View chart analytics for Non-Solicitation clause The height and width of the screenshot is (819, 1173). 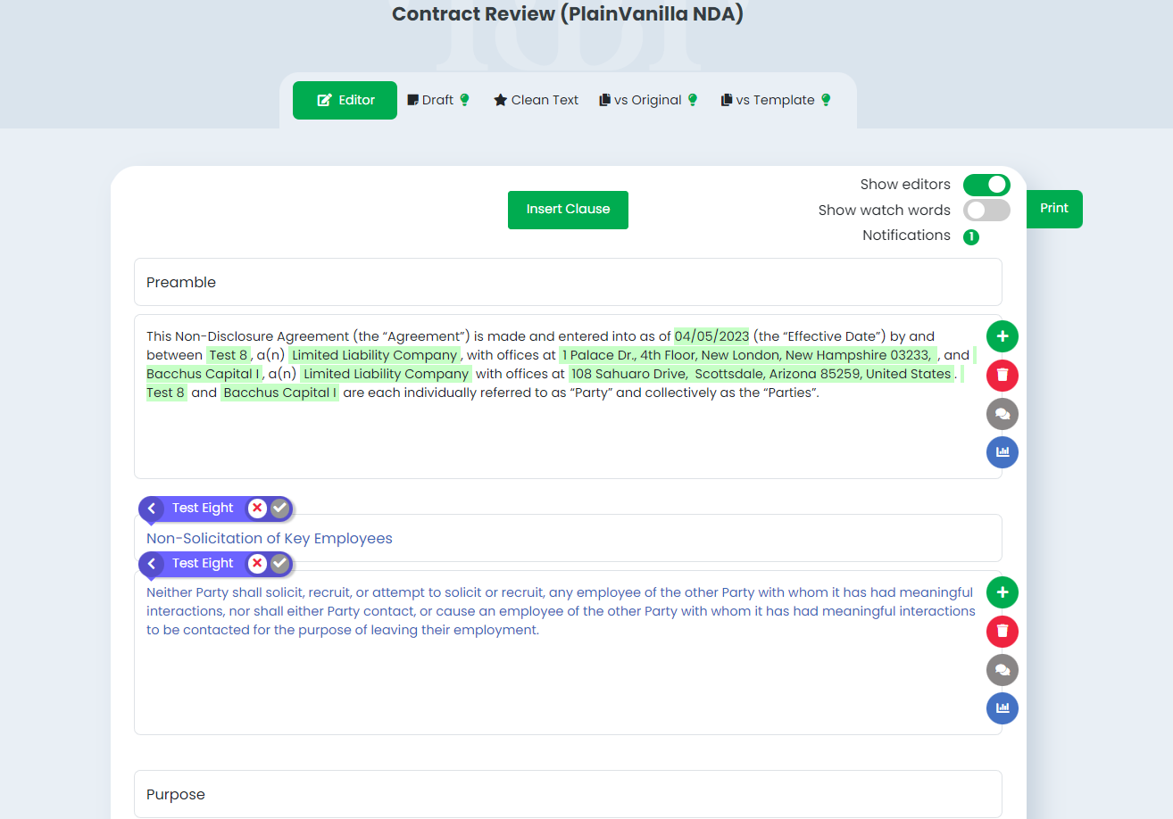pos(1002,708)
